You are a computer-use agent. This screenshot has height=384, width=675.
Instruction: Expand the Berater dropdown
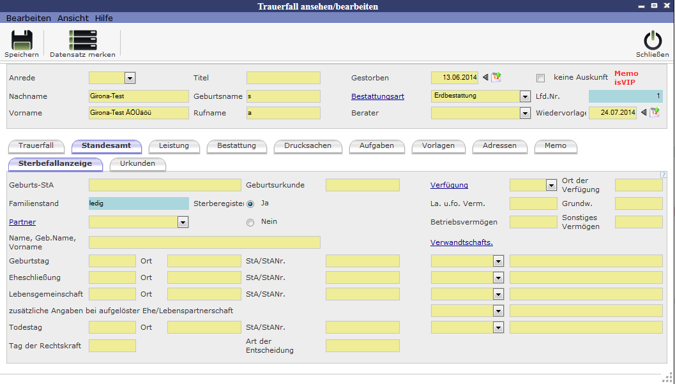(525, 113)
